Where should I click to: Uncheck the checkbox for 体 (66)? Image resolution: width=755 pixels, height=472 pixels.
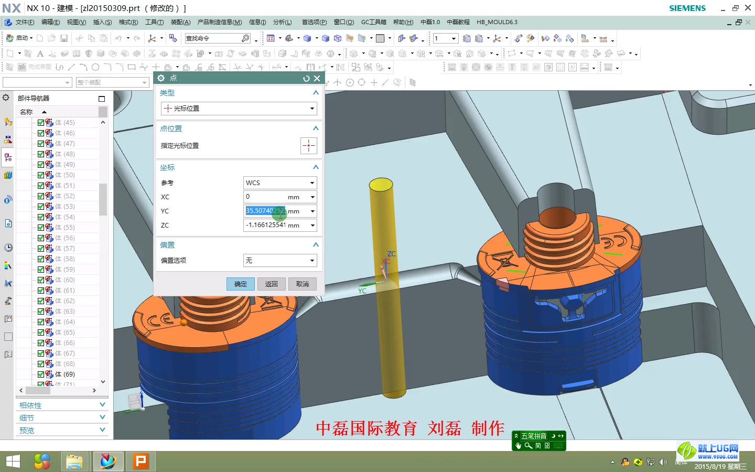[41, 342]
